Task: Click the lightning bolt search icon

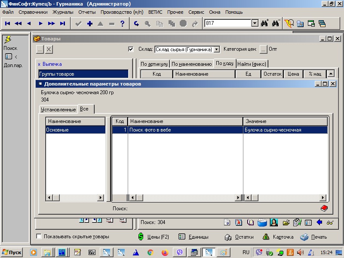Action: tap(8, 40)
